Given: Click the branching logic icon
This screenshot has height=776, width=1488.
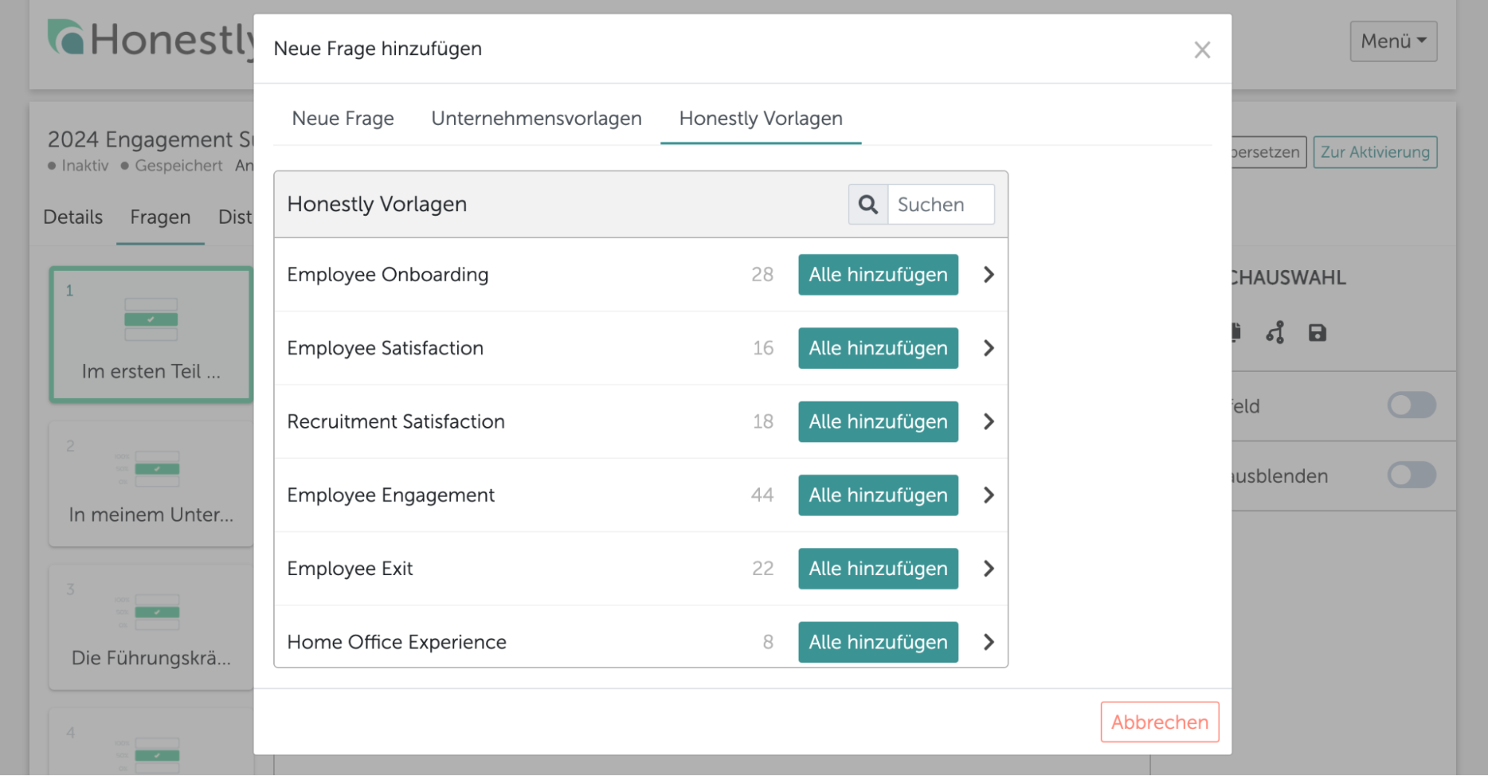Looking at the screenshot, I should 1275,333.
